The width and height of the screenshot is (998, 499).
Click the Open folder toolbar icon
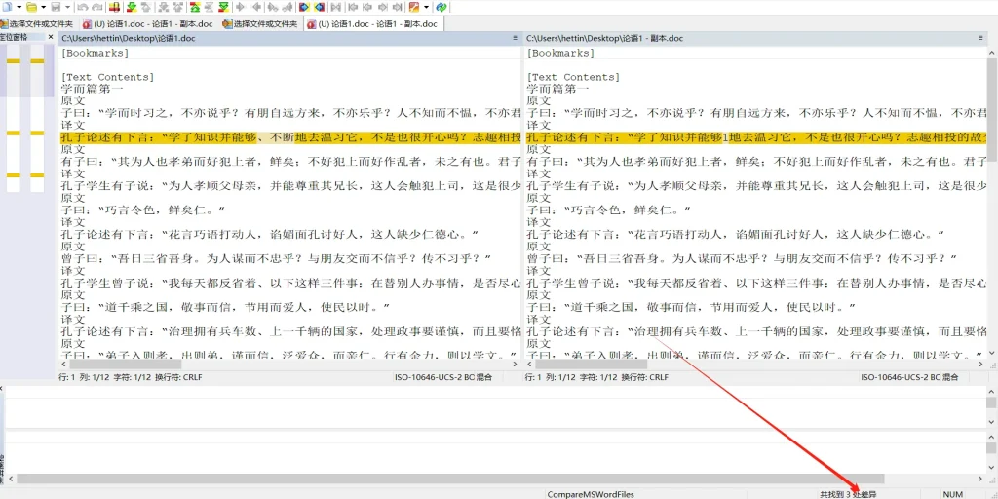[31, 7]
